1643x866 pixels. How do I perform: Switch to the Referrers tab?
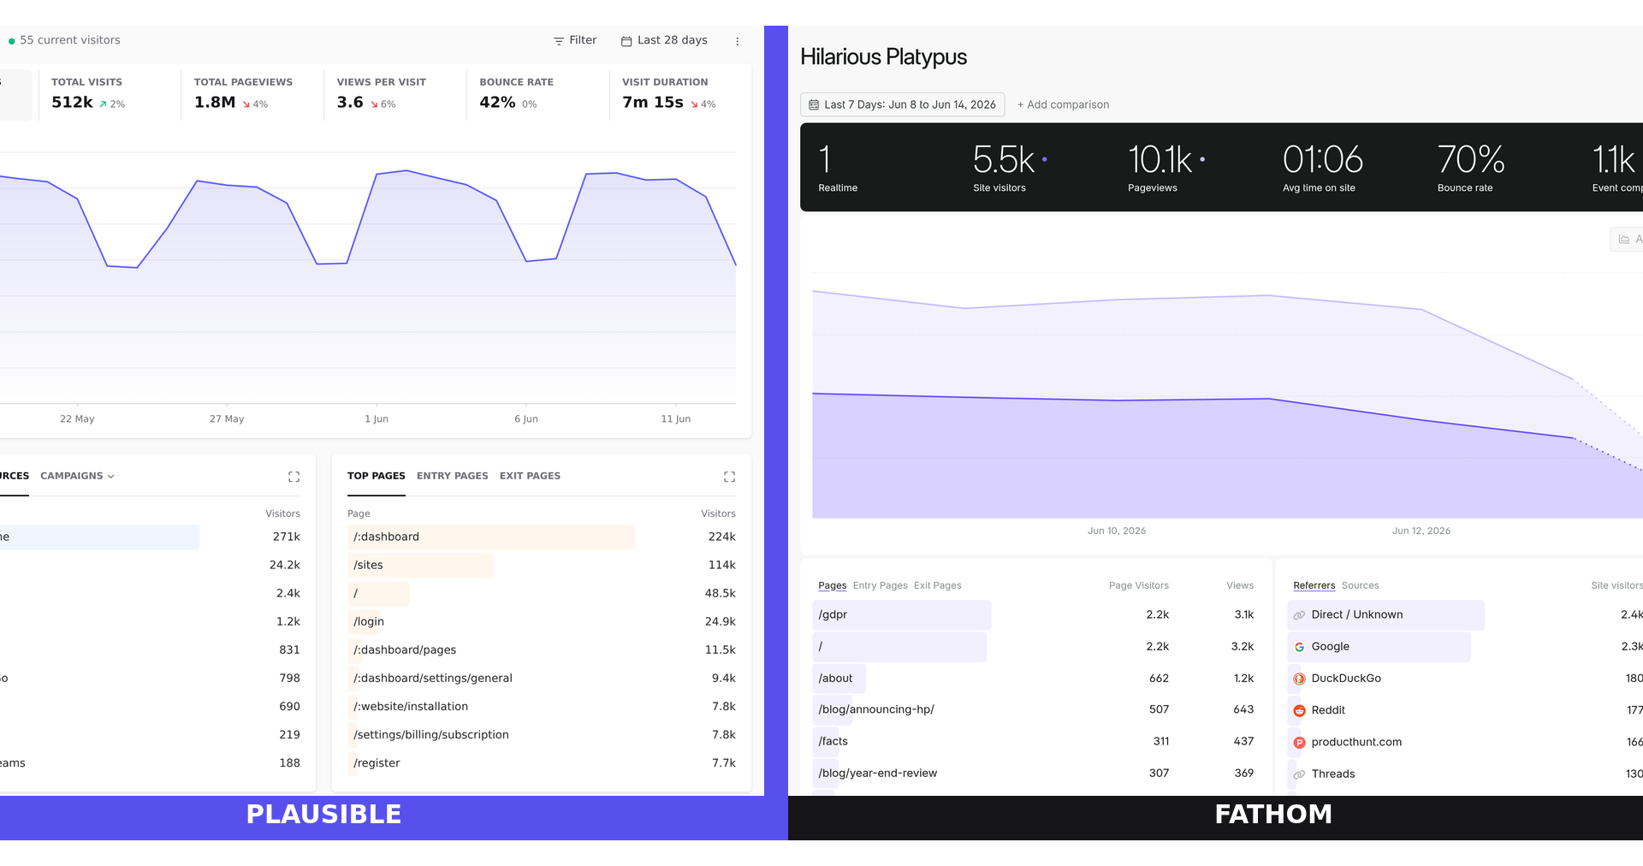point(1314,585)
